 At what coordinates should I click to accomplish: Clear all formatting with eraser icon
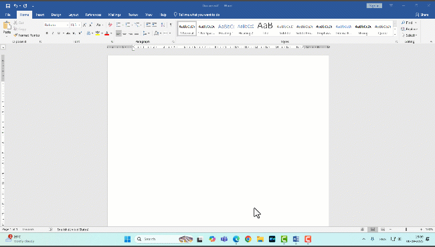point(110,25)
